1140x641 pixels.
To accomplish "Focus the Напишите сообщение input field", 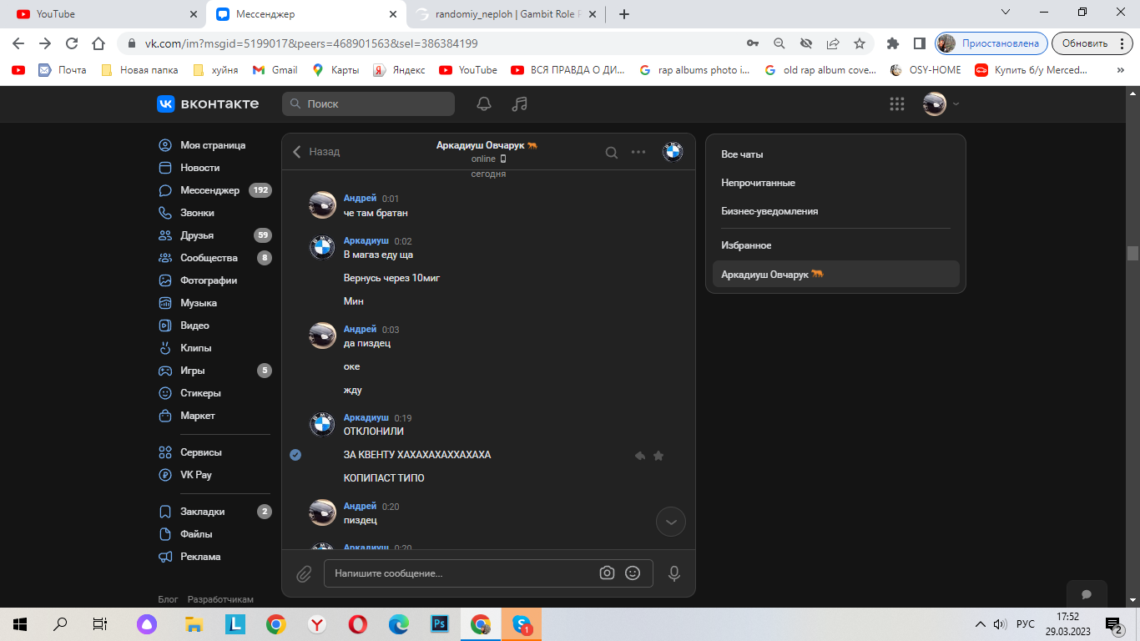I will click(459, 573).
